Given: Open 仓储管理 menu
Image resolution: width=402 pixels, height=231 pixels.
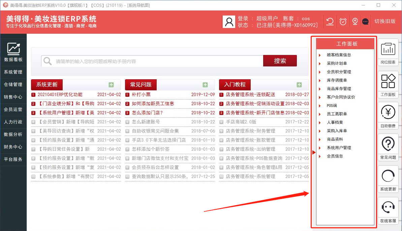Looking at the screenshot, I should (x=13, y=84).
